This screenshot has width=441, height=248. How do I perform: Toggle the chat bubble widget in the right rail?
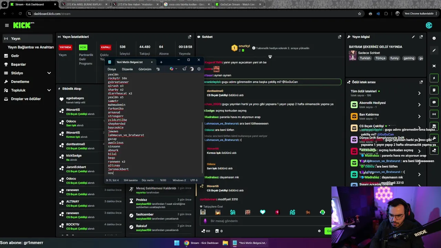(434, 102)
